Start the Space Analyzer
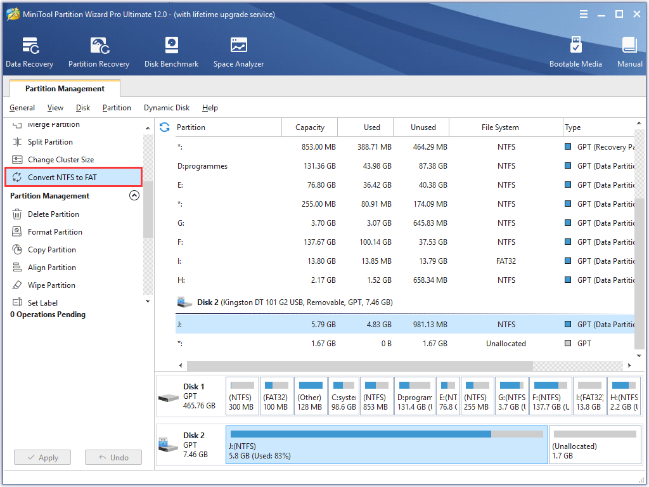Screen dimensions: 649x487 tap(238, 52)
